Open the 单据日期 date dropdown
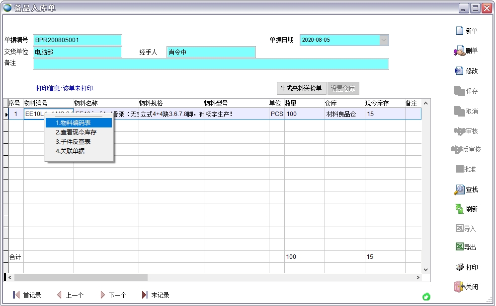Screen dimensions: 496x306 coord(384,40)
